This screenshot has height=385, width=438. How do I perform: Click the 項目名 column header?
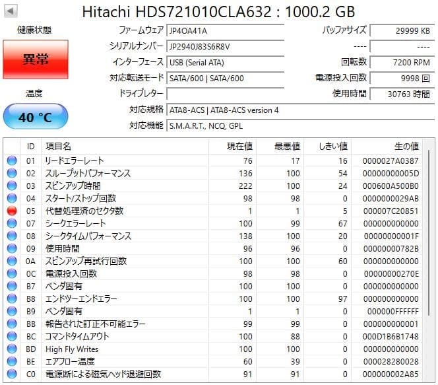click(125, 146)
